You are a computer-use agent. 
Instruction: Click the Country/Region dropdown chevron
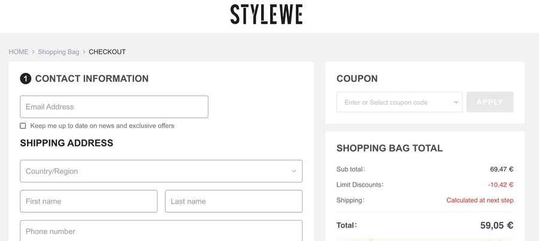pyautogui.click(x=294, y=171)
